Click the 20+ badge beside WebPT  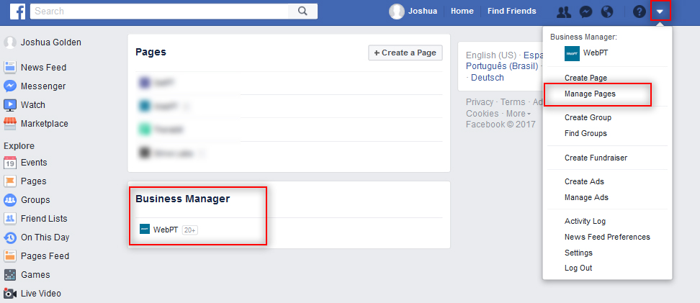coord(189,230)
